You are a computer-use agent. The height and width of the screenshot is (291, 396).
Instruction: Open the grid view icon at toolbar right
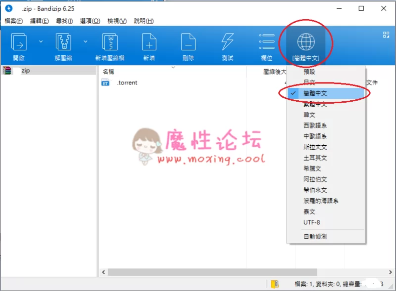click(386, 35)
